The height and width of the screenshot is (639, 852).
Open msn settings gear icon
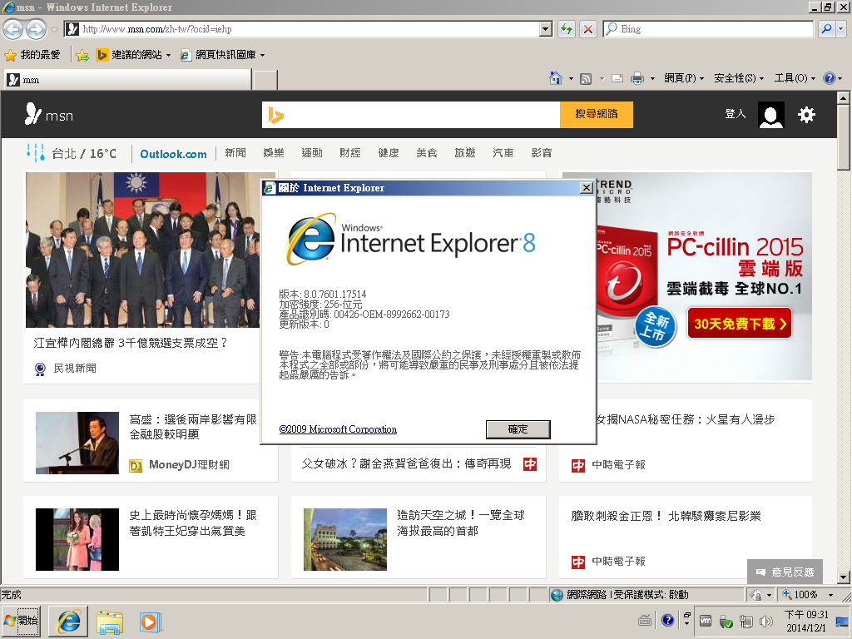[806, 115]
